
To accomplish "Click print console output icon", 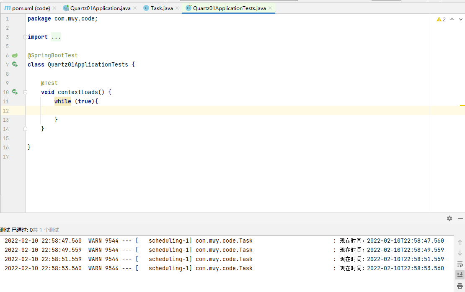I will pos(460,286).
